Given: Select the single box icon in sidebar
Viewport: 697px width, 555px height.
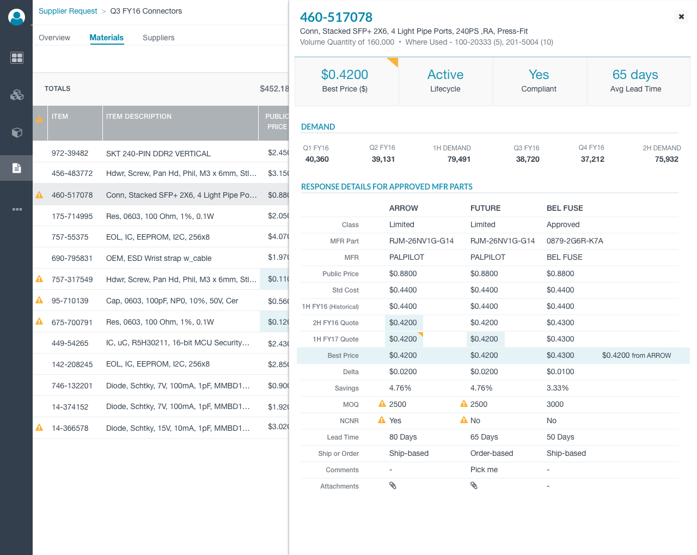Looking at the screenshot, I should point(17,132).
